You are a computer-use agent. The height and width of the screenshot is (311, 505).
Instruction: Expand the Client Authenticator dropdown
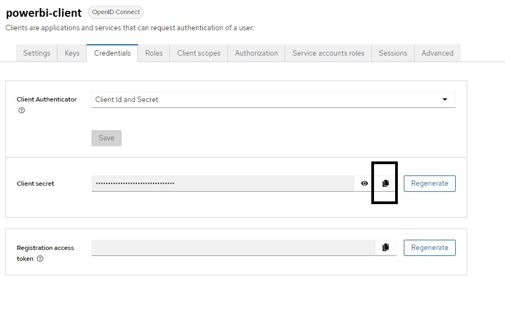[x=273, y=100]
